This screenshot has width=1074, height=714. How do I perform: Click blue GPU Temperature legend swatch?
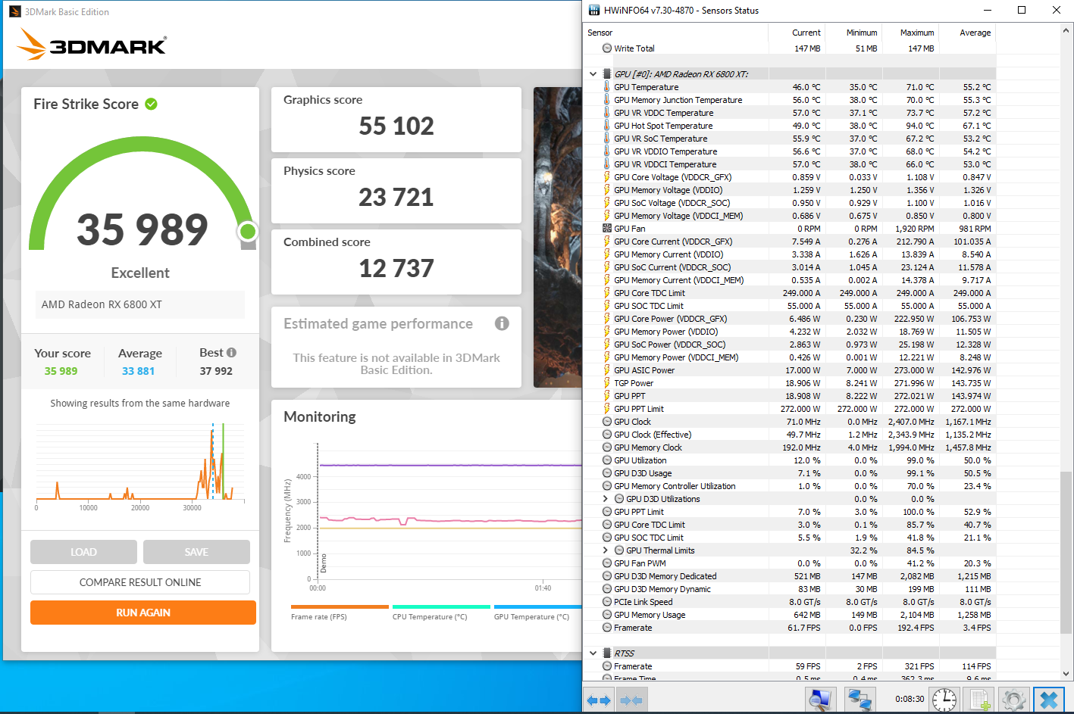[537, 606]
